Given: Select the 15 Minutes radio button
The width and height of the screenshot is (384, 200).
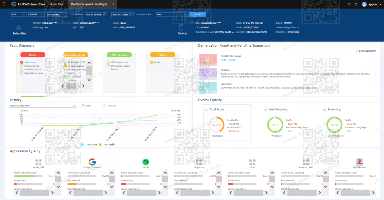Looking at the screenshot, I should pos(104,106).
